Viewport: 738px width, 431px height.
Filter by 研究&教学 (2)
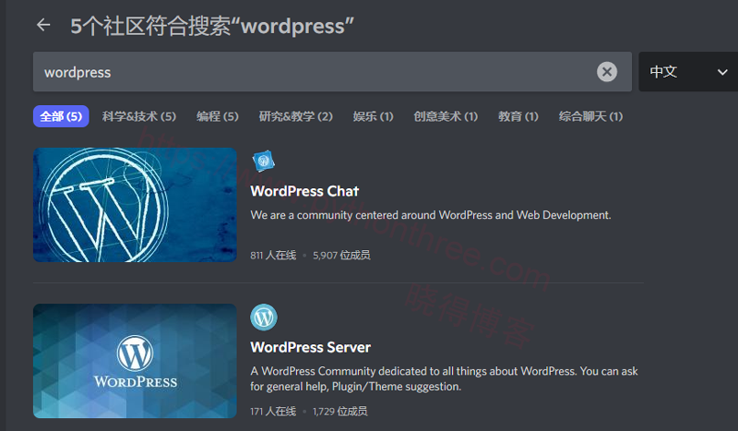pyautogui.click(x=295, y=116)
